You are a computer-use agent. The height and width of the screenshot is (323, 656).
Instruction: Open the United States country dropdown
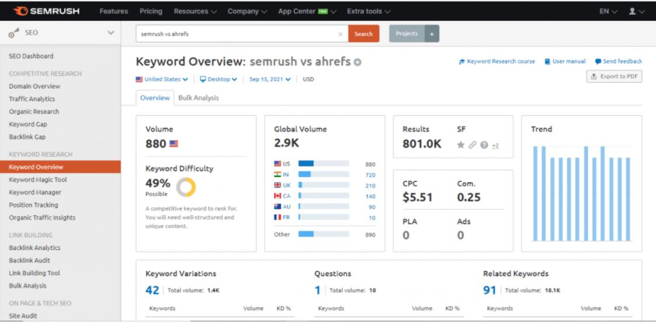tap(162, 79)
